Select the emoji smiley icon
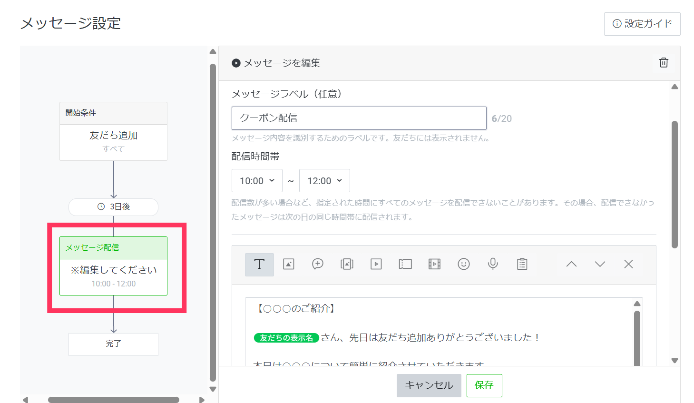694x403 pixels. (464, 265)
